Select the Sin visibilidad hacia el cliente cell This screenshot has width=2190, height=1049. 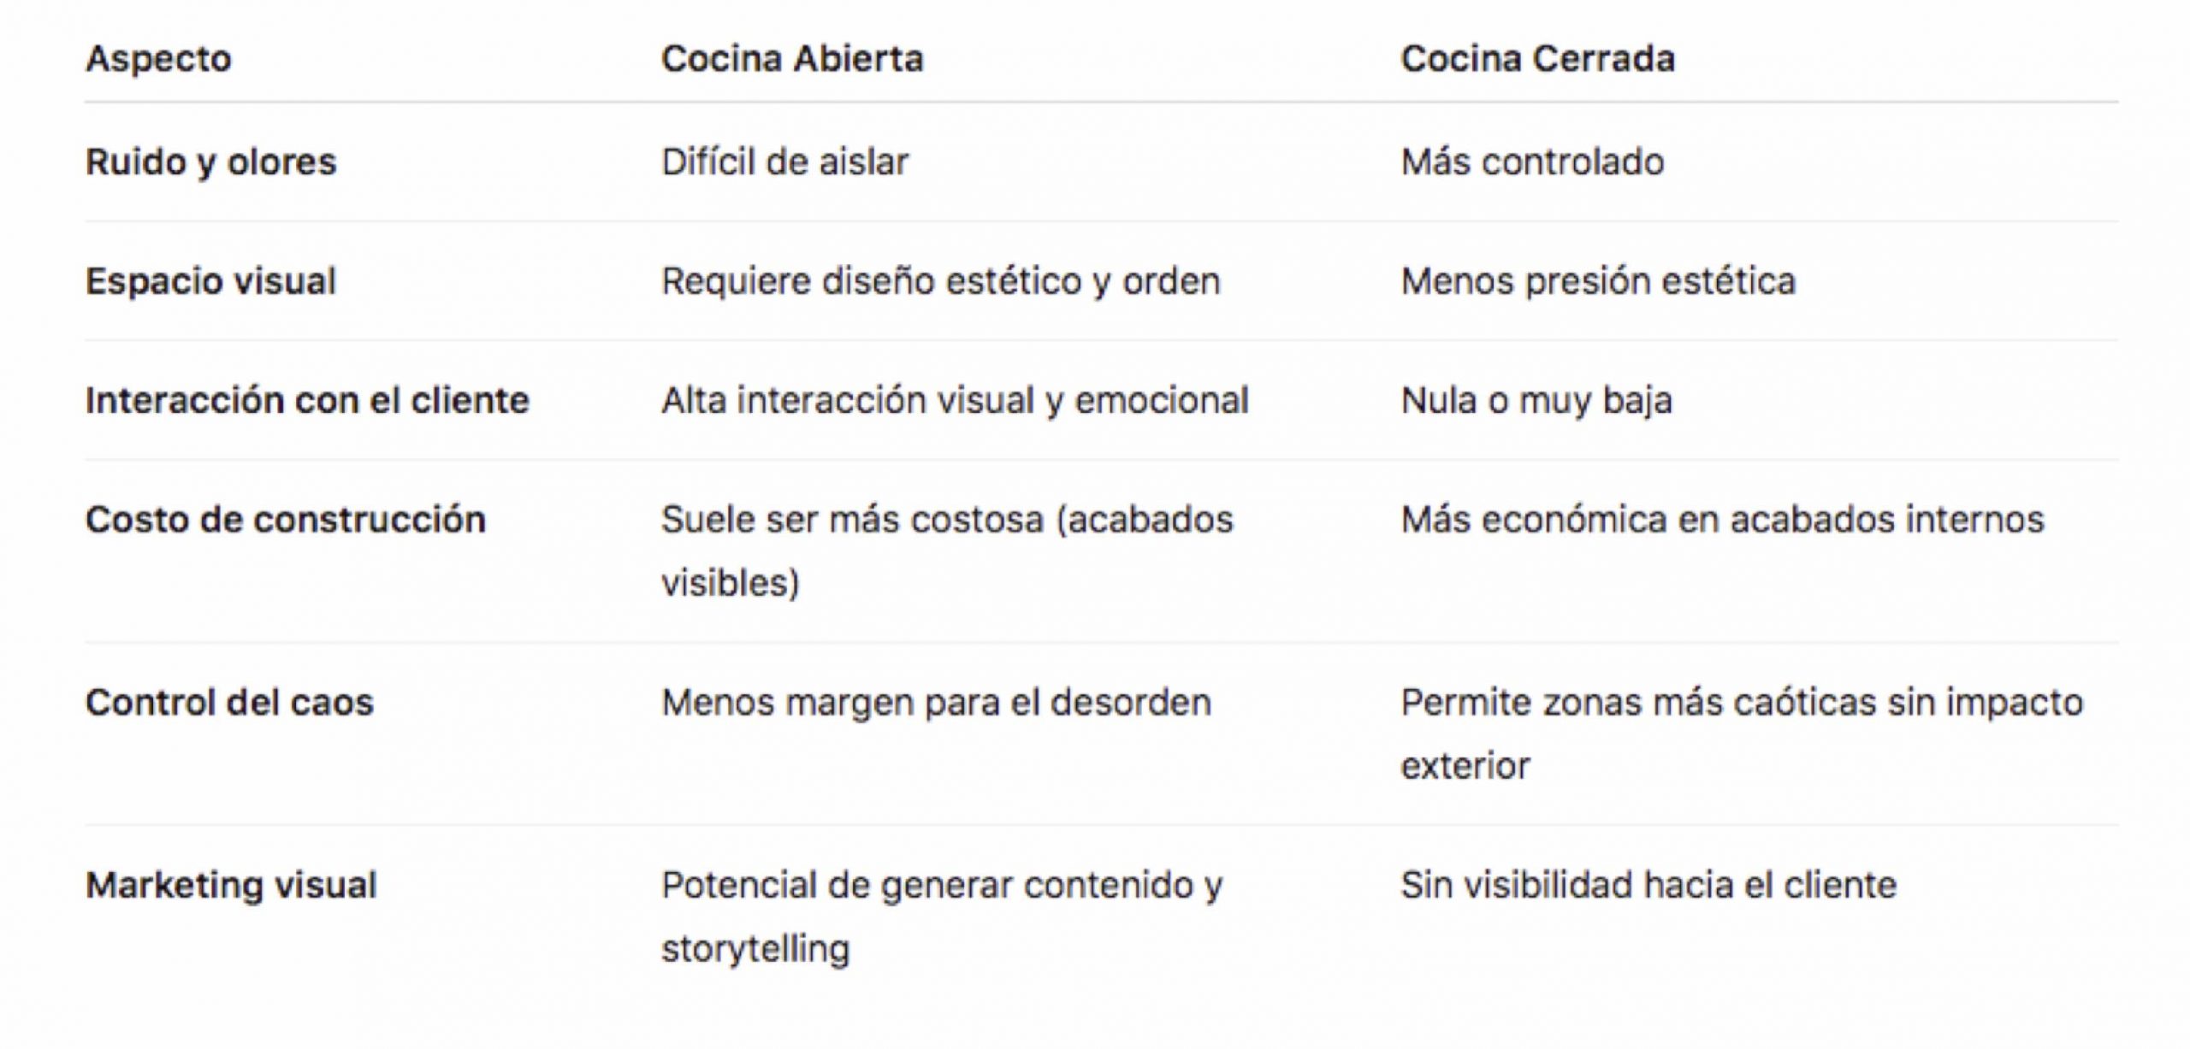(1648, 885)
